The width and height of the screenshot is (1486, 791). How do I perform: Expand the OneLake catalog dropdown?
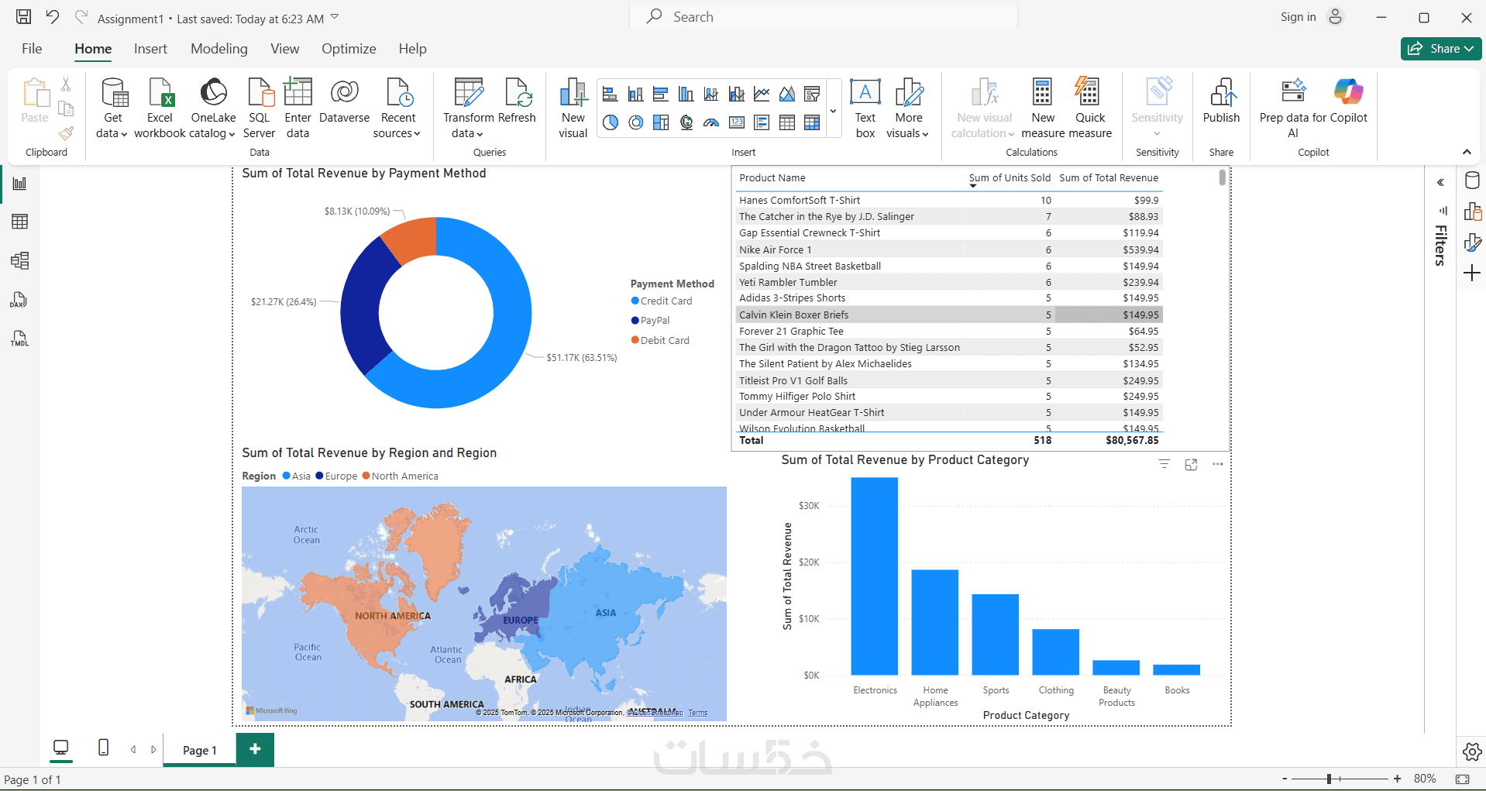[213, 108]
